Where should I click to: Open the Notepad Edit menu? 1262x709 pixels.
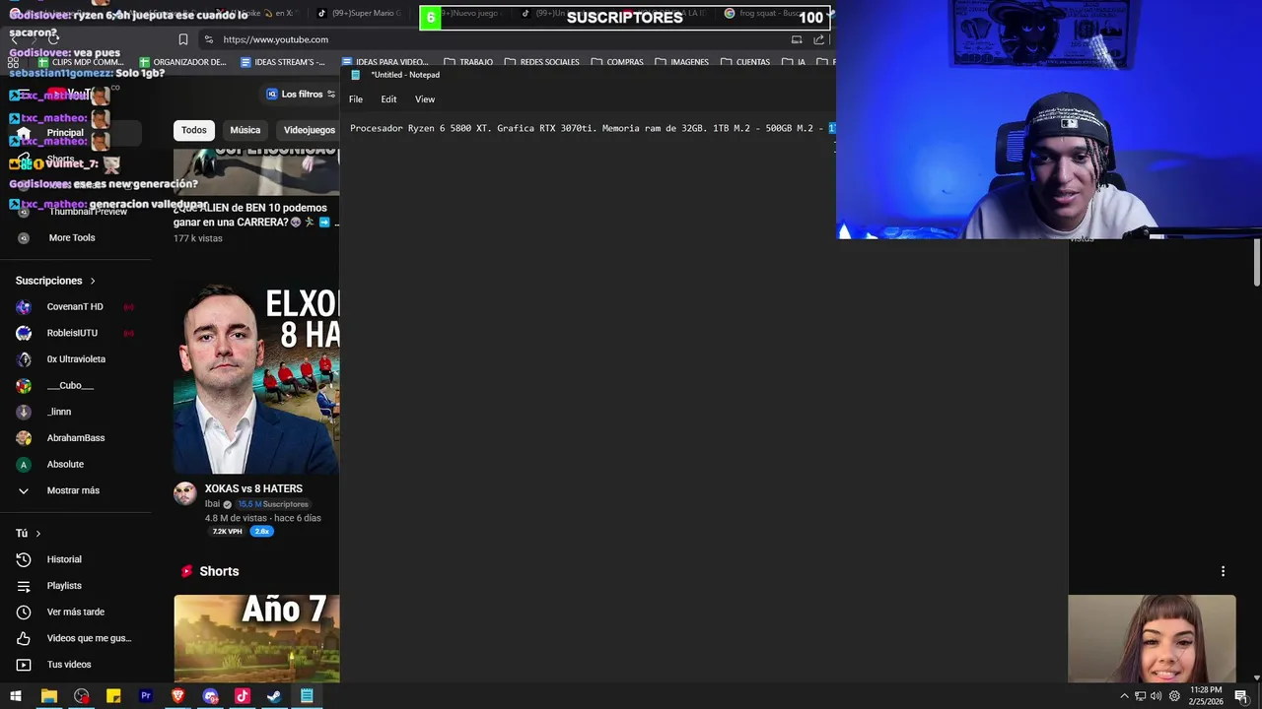pos(388,99)
